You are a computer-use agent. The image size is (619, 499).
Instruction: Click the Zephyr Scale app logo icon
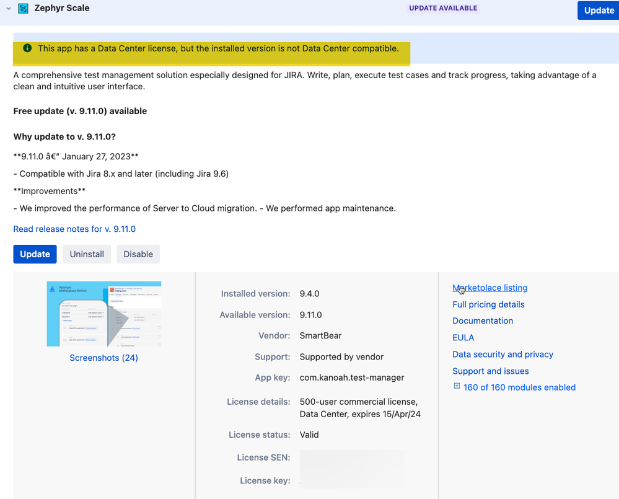point(24,8)
